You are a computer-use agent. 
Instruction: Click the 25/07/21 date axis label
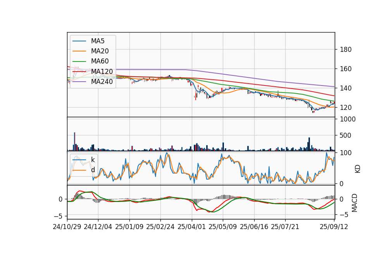[285, 227]
